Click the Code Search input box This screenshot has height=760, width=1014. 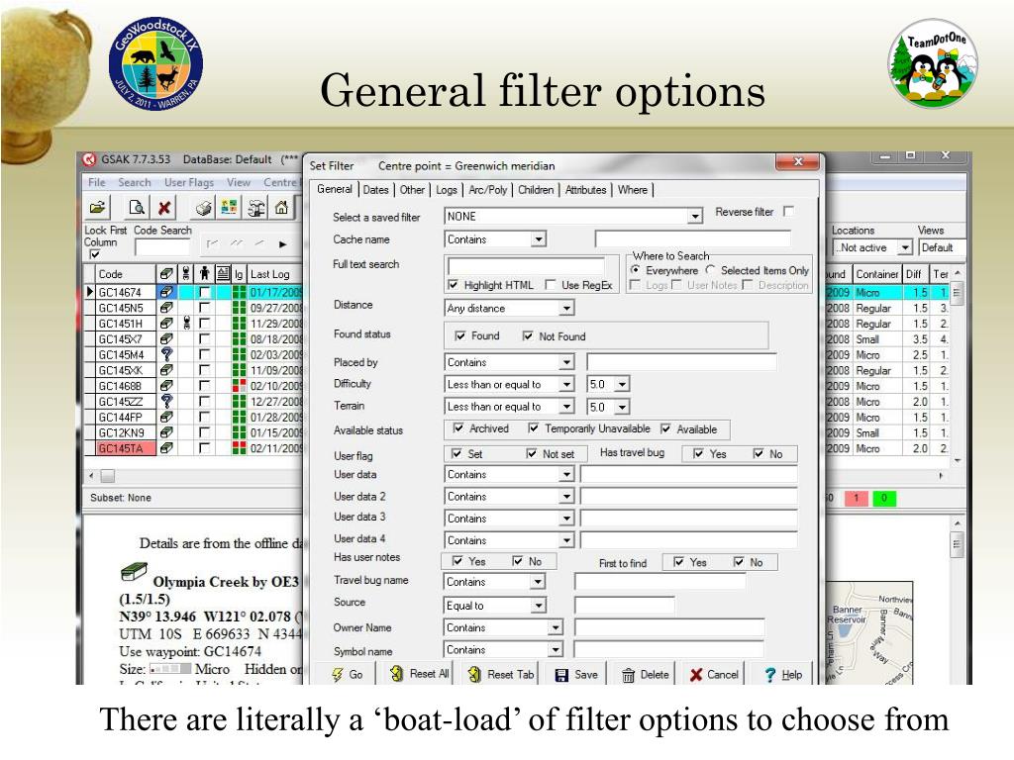coord(163,246)
